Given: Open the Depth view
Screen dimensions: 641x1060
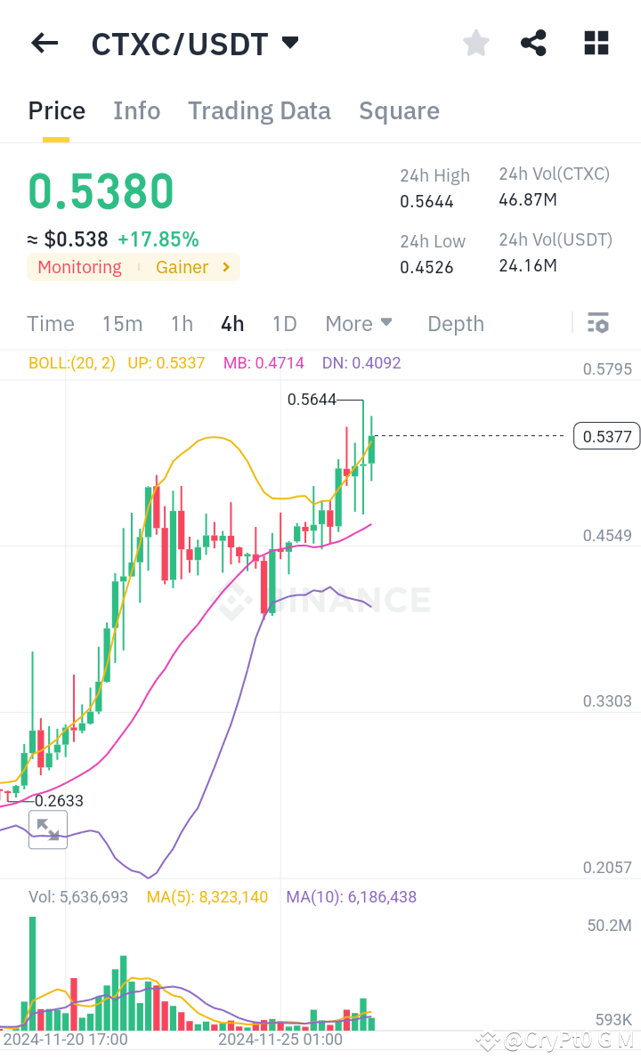Looking at the screenshot, I should pos(455,323).
